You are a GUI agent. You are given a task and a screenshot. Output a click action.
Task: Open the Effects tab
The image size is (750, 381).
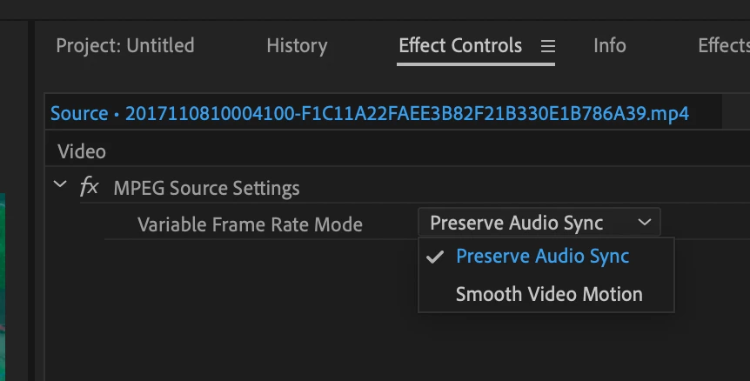pyautogui.click(x=724, y=45)
